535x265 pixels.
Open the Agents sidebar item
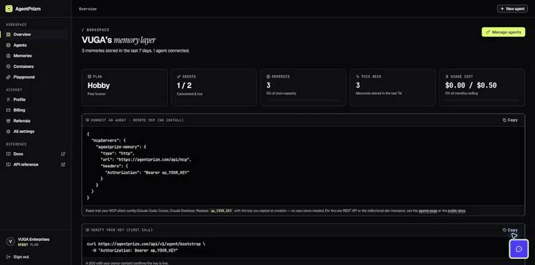(x=35, y=45)
